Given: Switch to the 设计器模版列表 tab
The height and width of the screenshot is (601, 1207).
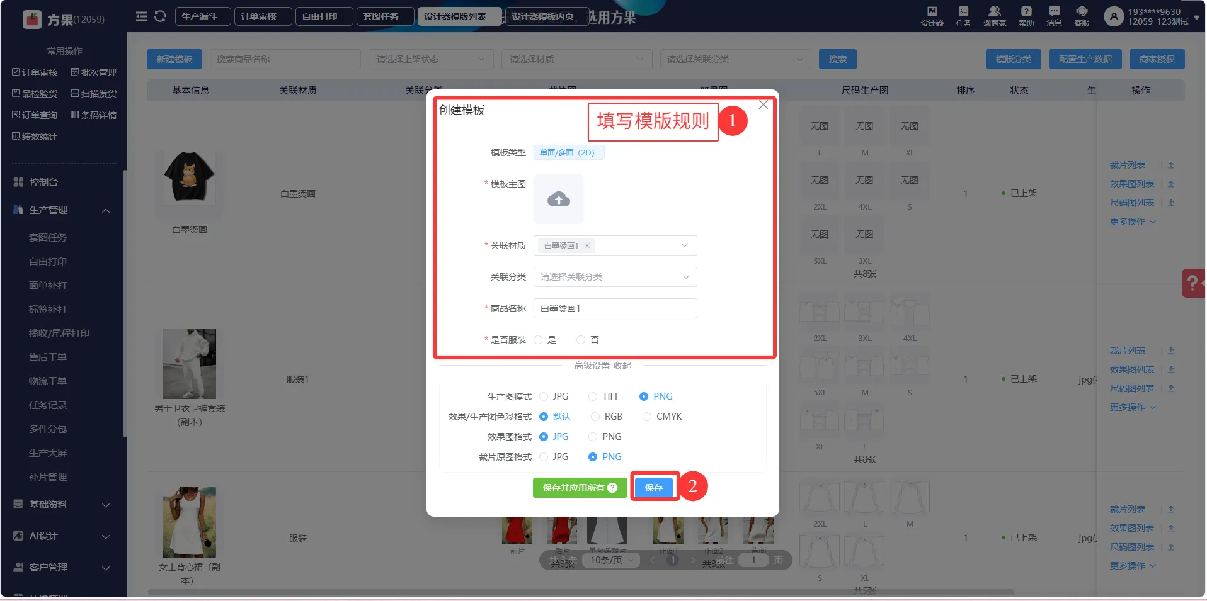Looking at the screenshot, I should 459,16.
